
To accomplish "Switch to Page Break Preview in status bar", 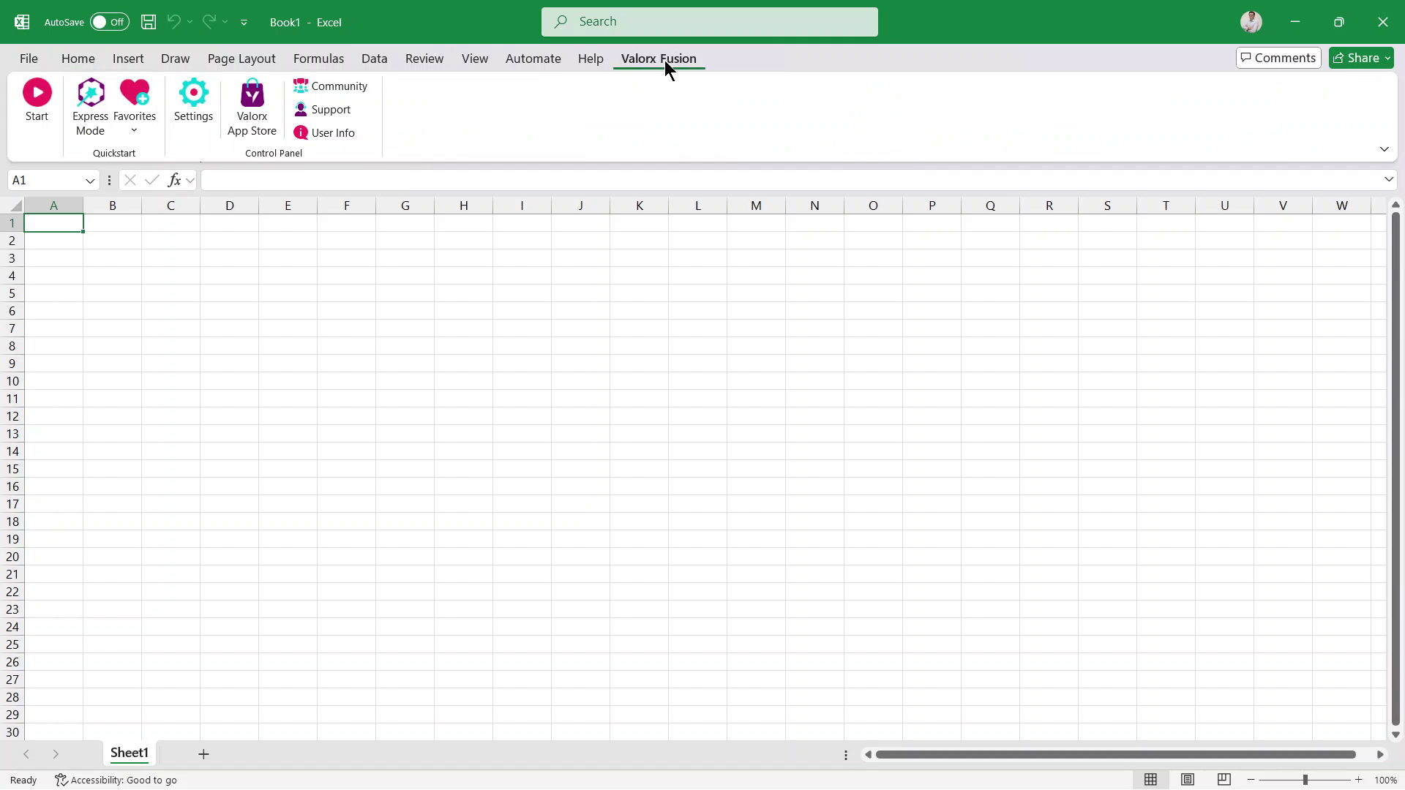I will [1224, 780].
